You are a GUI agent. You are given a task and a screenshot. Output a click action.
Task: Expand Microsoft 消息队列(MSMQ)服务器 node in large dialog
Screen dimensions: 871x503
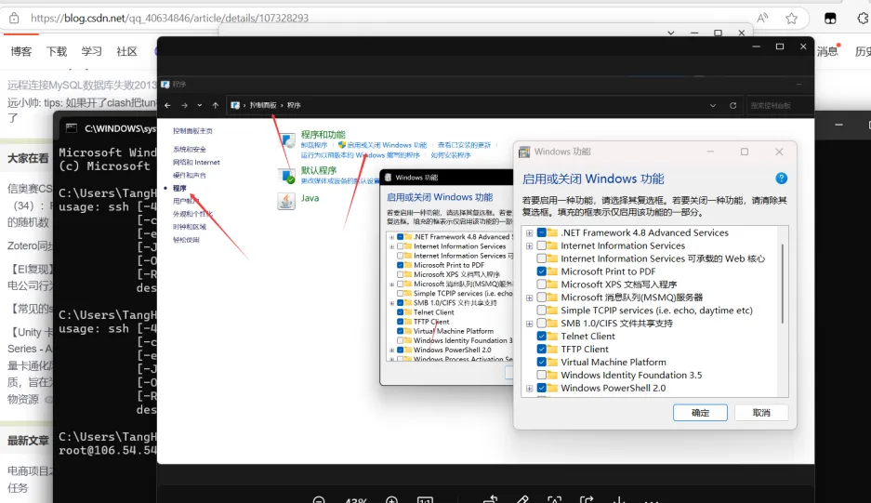point(529,298)
